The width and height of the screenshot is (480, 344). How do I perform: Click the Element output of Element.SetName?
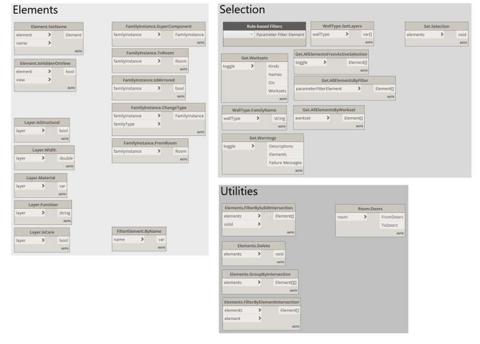[73, 35]
